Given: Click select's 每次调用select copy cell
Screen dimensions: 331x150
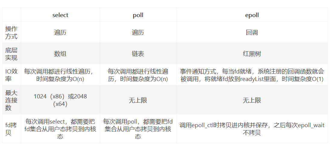Looking at the screenshot, I should pyautogui.click(x=60, y=129).
